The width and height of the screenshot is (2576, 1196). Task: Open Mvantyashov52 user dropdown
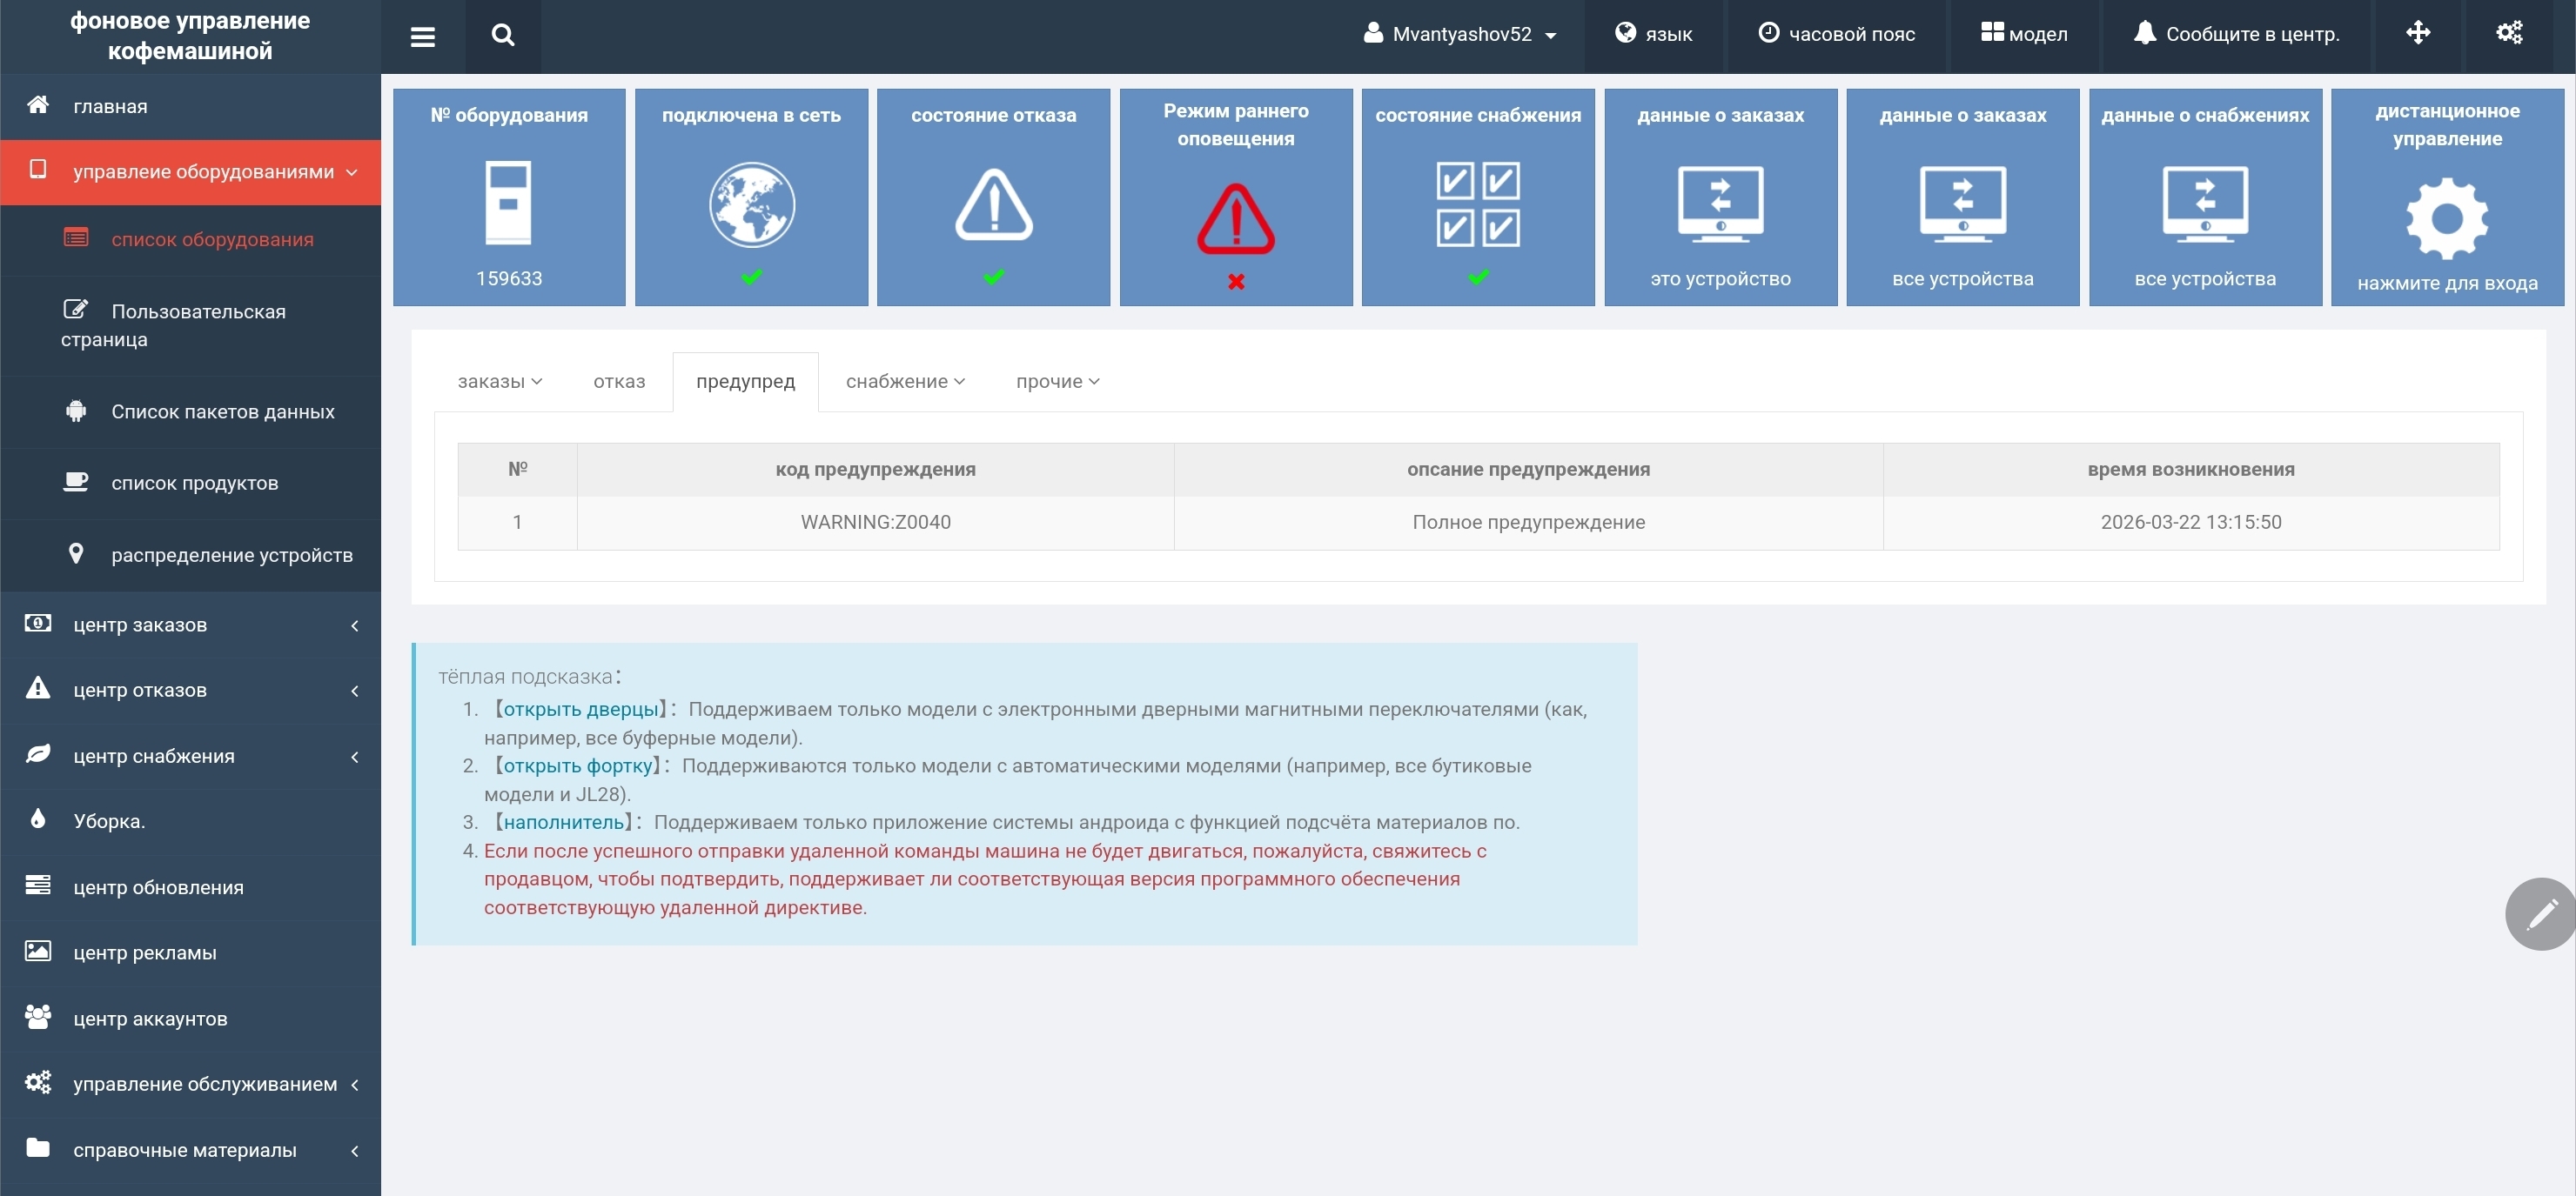1460,34
